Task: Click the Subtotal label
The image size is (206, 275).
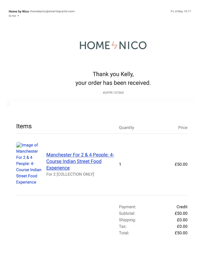Action: click(x=127, y=213)
